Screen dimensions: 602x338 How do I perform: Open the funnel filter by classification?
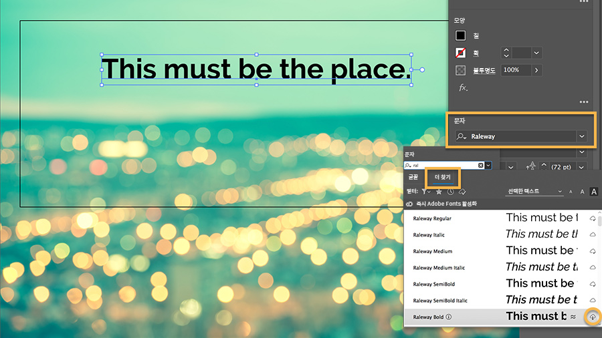(425, 191)
